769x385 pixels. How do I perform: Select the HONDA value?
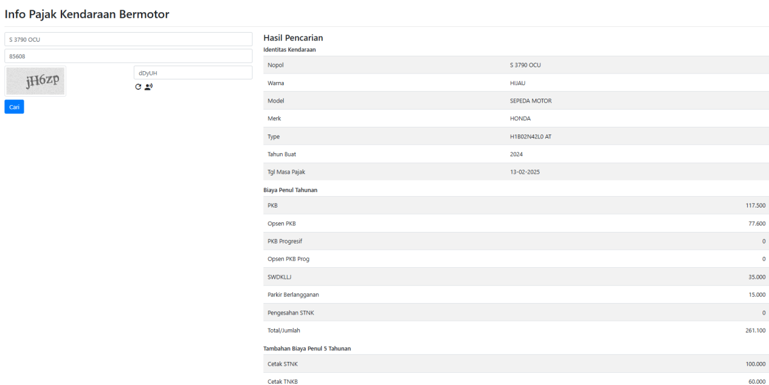point(520,119)
